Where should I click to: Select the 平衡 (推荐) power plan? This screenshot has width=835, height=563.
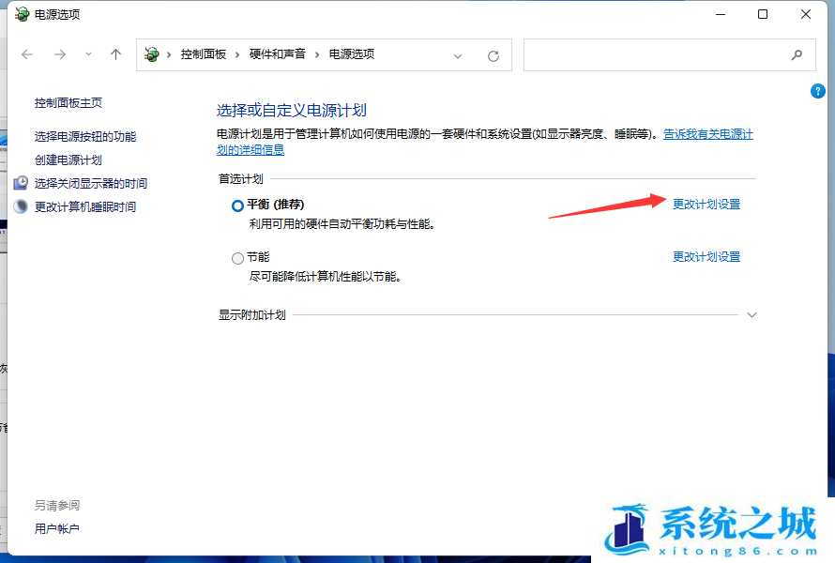(x=237, y=205)
